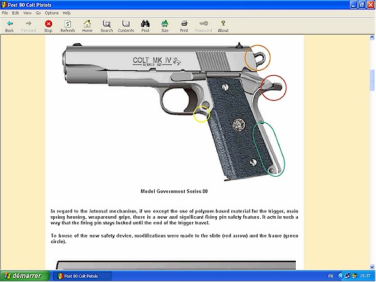Click the caption Model Government Series 80
Viewport: 376px width, 282px height.
(174, 191)
